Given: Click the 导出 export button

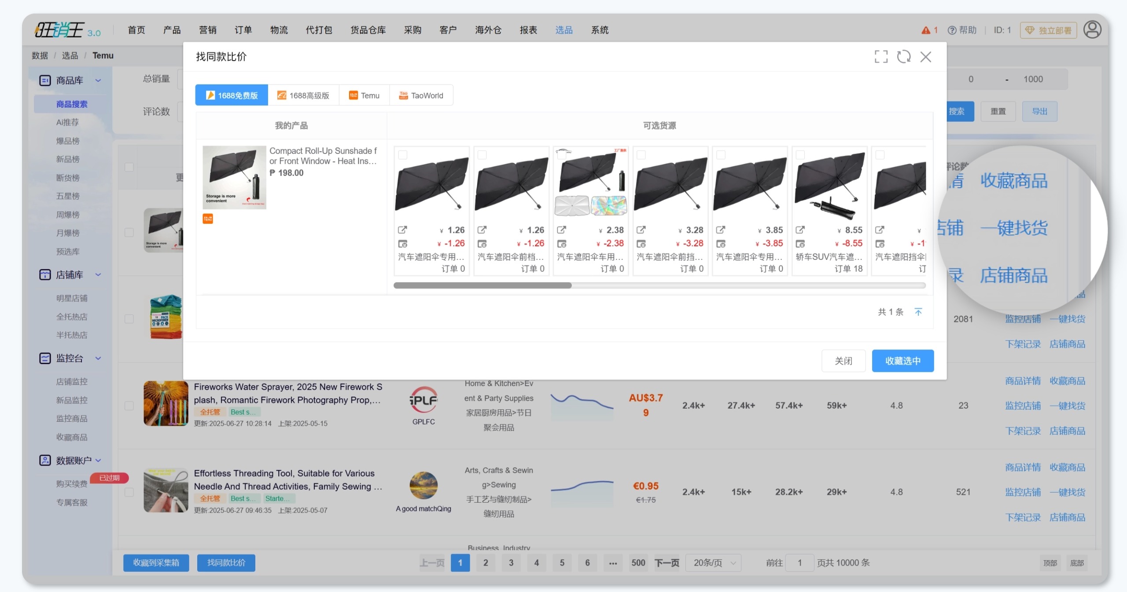Looking at the screenshot, I should [x=1040, y=111].
